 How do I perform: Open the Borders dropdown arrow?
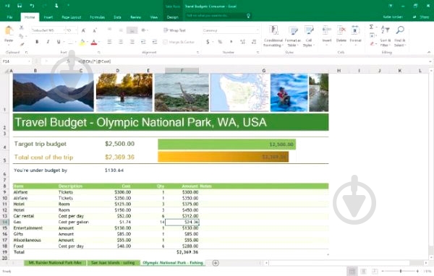tap(75, 42)
